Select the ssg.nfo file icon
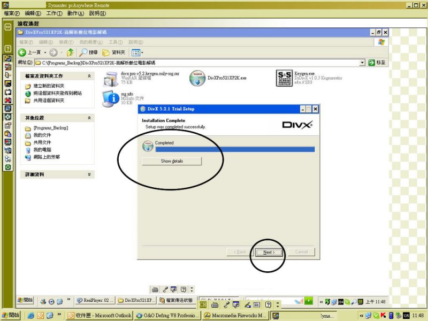This screenshot has height=321, width=428. (111, 97)
